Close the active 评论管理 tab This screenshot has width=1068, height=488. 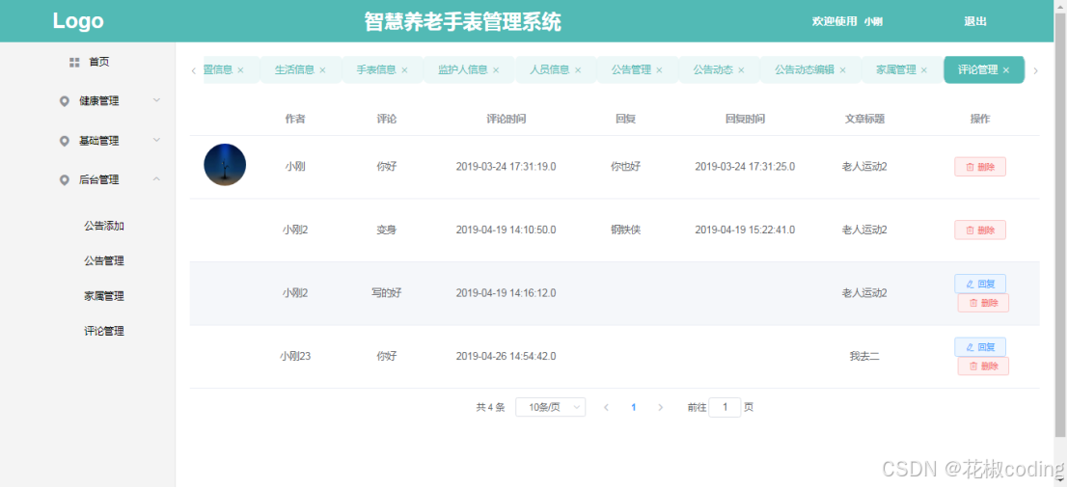pos(1006,70)
